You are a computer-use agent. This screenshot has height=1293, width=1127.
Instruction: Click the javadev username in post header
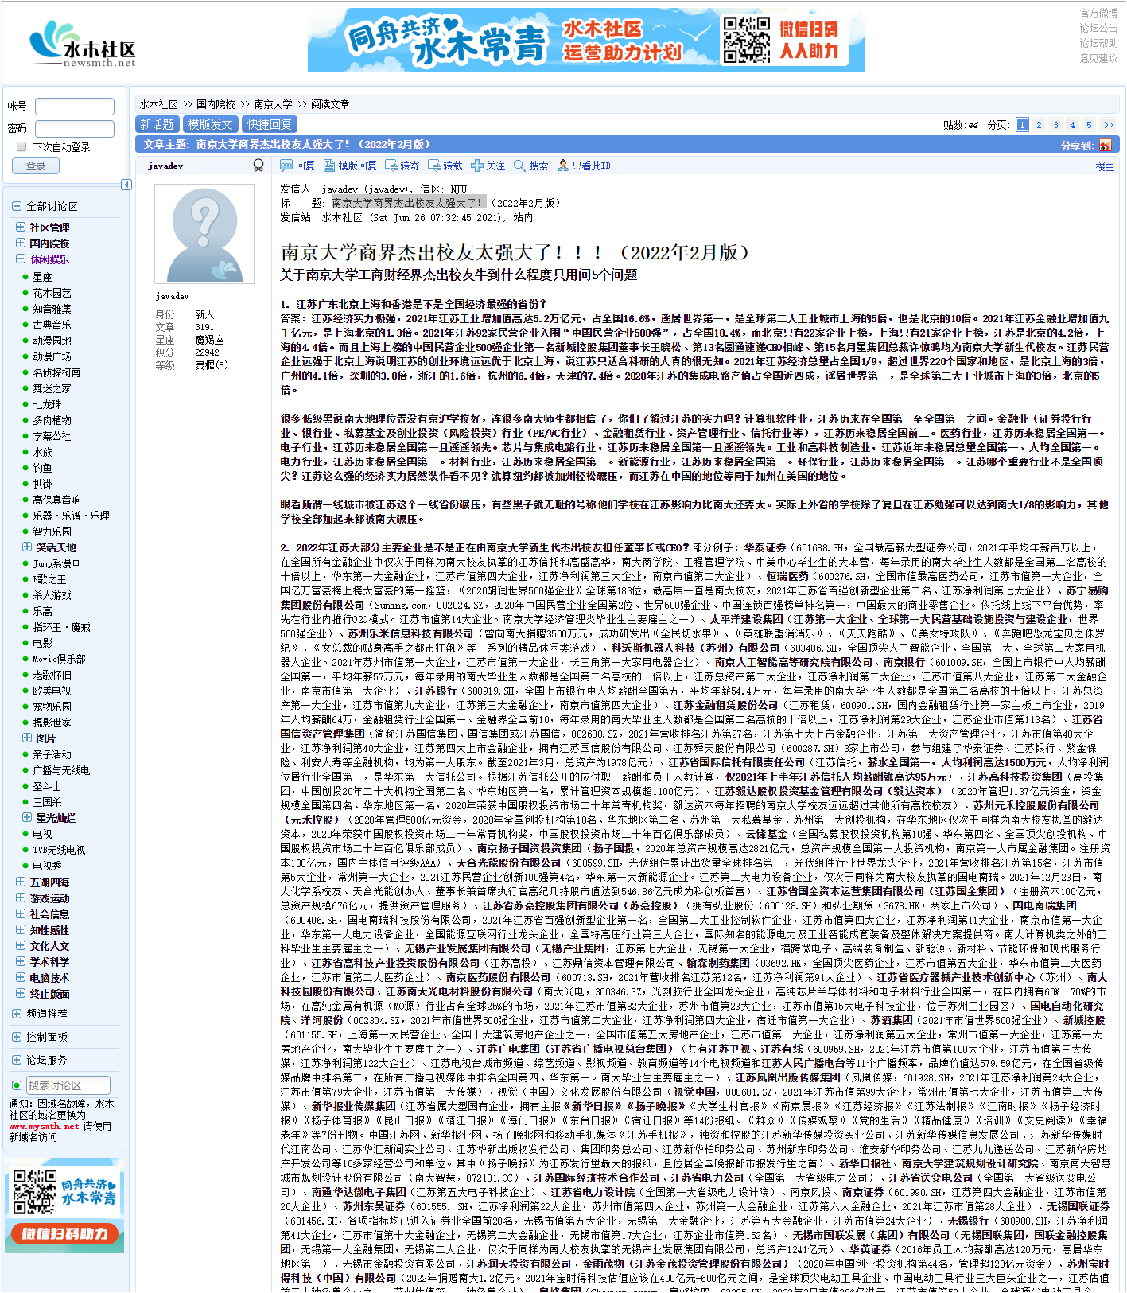(x=165, y=166)
